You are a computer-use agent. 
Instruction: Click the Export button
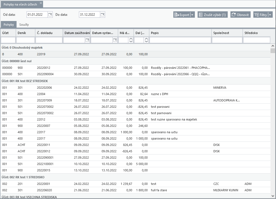click(182, 15)
